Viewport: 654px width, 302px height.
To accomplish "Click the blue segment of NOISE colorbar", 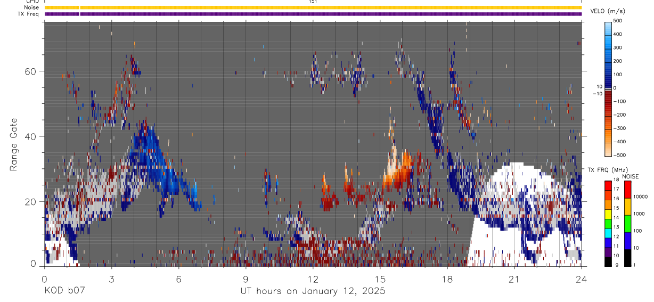I will [x=627, y=240].
